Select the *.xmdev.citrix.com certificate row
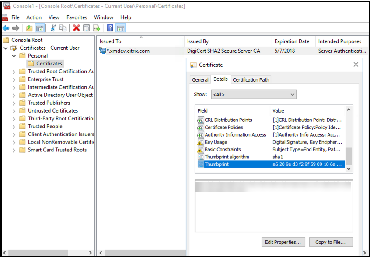This screenshot has height=257, width=370. click(232, 51)
